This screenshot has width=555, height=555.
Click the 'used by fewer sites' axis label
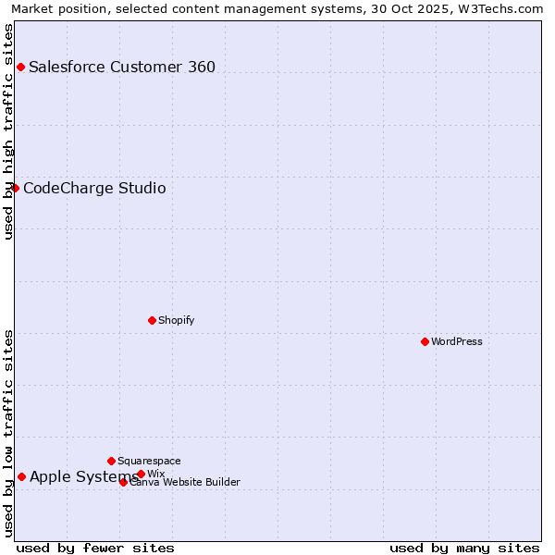click(x=95, y=548)
